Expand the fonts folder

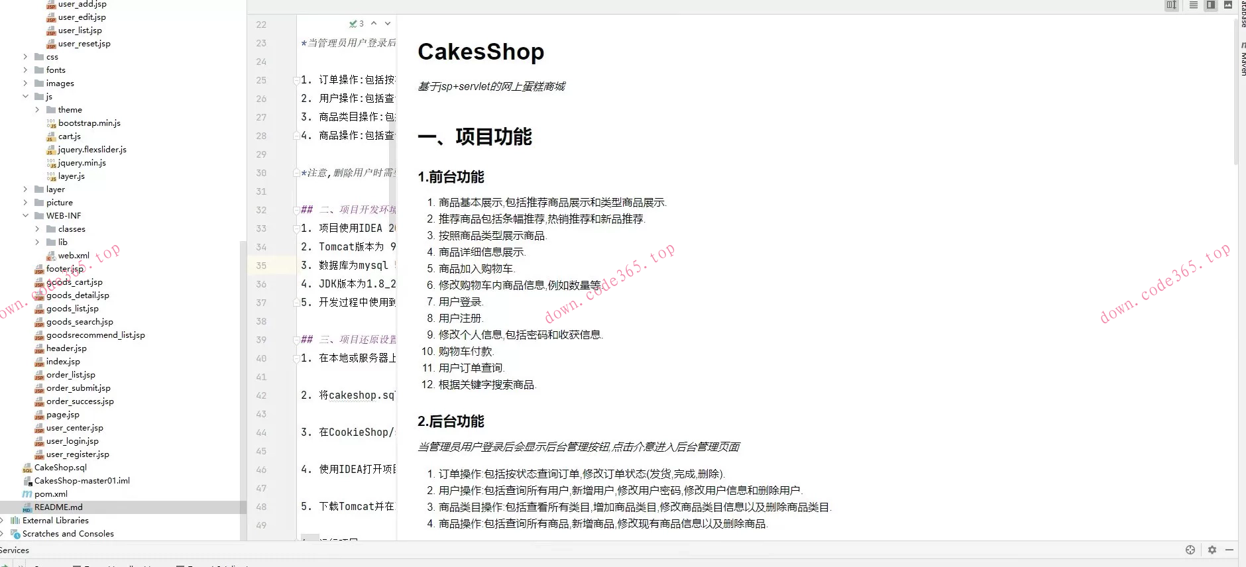pos(25,70)
